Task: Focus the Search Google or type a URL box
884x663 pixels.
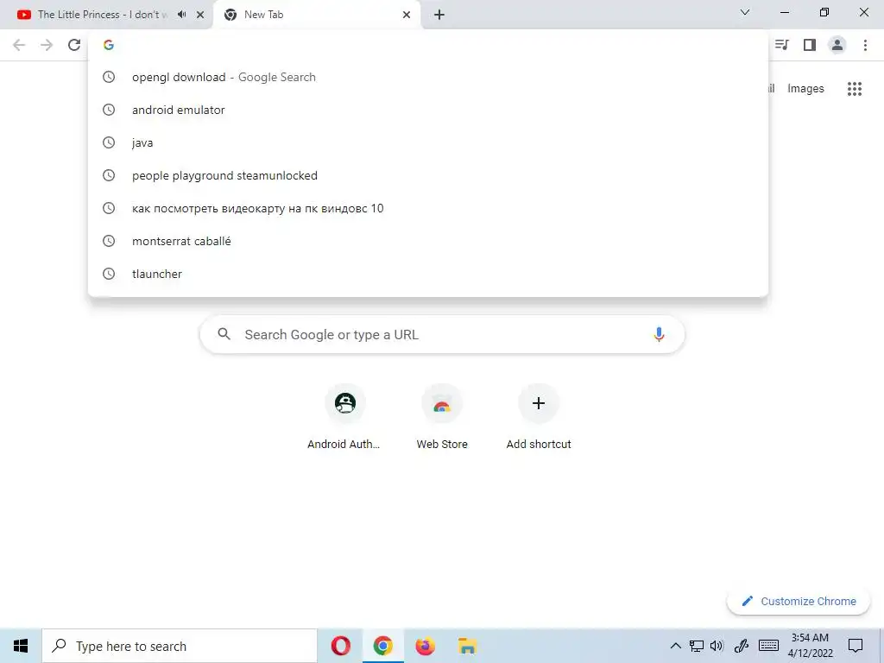Action: click(x=442, y=334)
